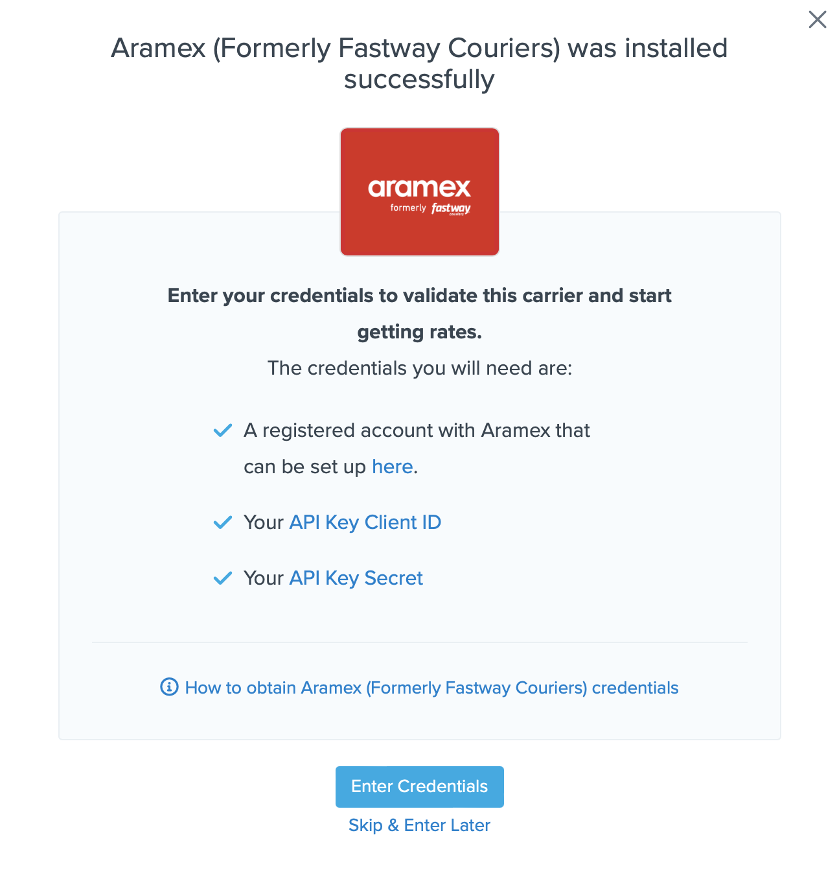Click the 'A registered account with Aramex' text
Image resolution: width=837 pixels, height=879 pixels.
tap(417, 430)
